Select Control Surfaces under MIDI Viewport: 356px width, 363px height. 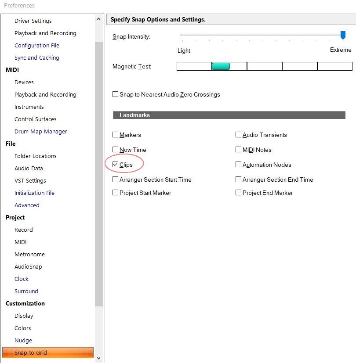coord(35,119)
